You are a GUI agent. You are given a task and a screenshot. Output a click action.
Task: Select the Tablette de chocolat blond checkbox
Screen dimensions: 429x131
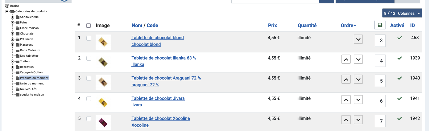coord(89,38)
